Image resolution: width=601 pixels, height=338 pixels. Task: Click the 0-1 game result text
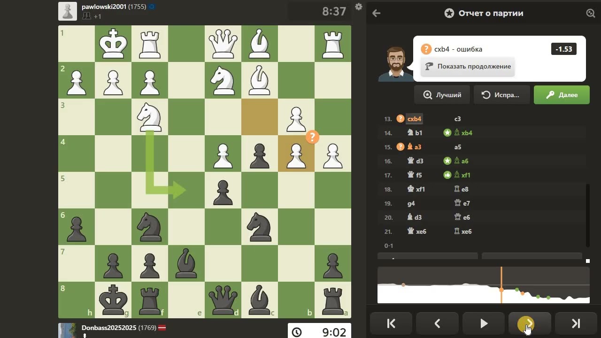[389, 246]
